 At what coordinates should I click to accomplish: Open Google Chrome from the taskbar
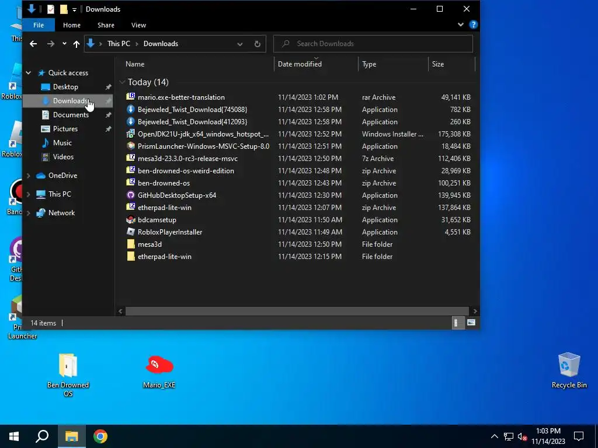coord(100,436)
